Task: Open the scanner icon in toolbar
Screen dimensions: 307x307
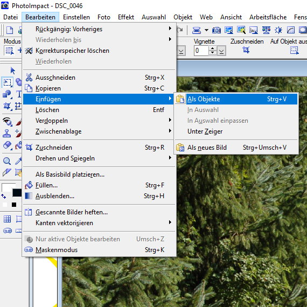Action: point(197,30)
